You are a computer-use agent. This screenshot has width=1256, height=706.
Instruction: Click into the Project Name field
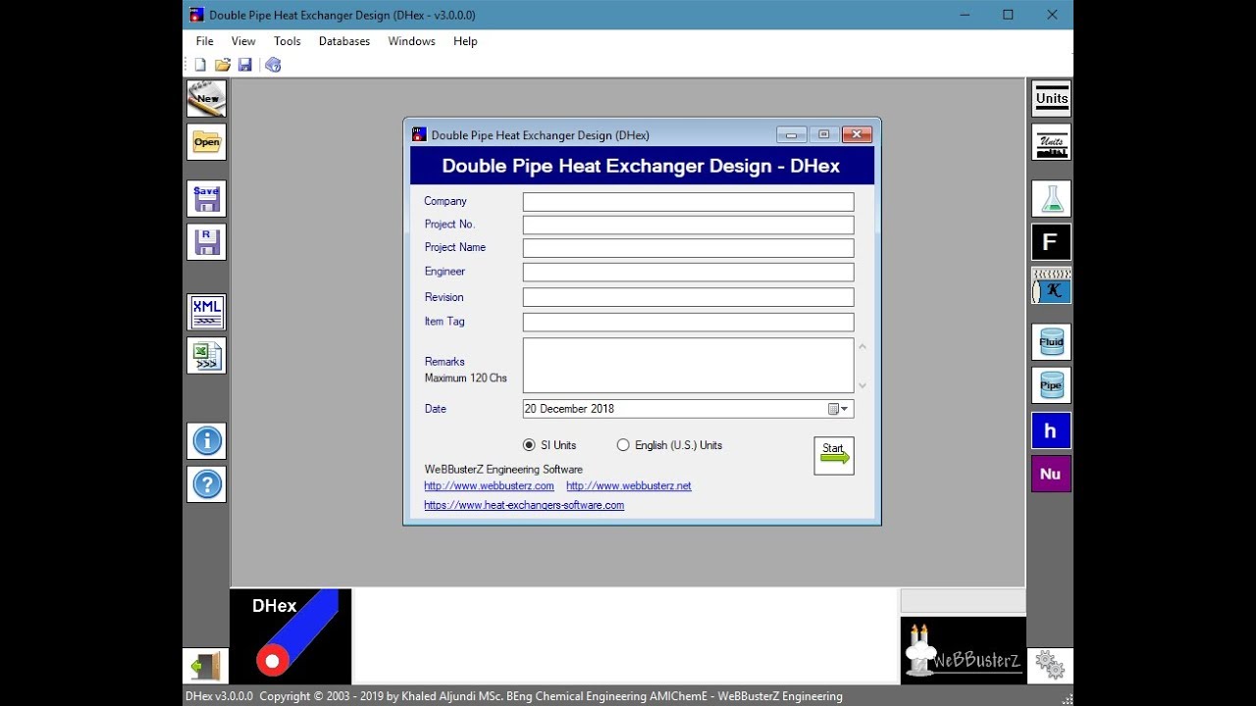click(x=688, y=248)
